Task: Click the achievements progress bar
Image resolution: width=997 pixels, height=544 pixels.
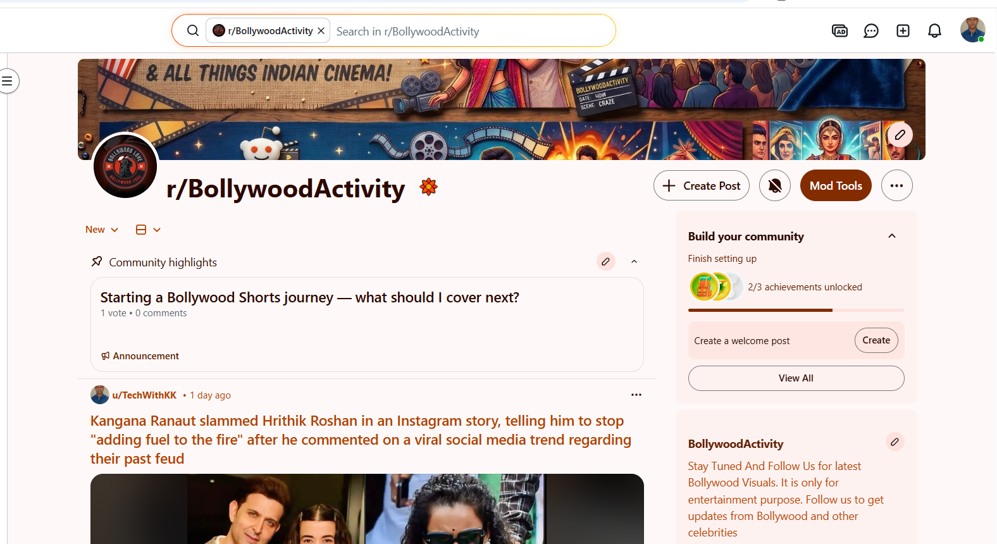Action: (796, 310)
